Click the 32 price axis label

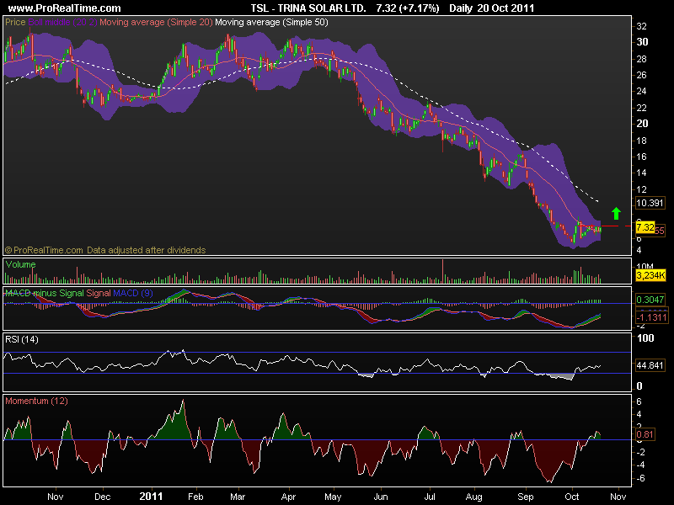click(641, 26)
